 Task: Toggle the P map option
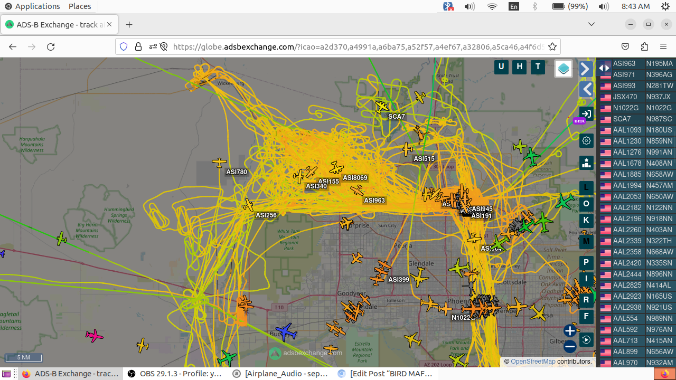(586, 263)
